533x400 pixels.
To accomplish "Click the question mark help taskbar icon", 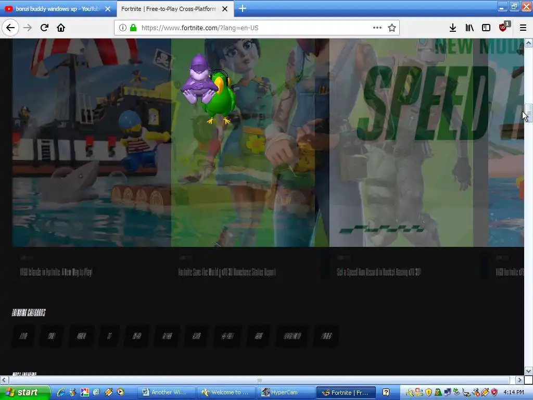I will [x=386, y=393].
